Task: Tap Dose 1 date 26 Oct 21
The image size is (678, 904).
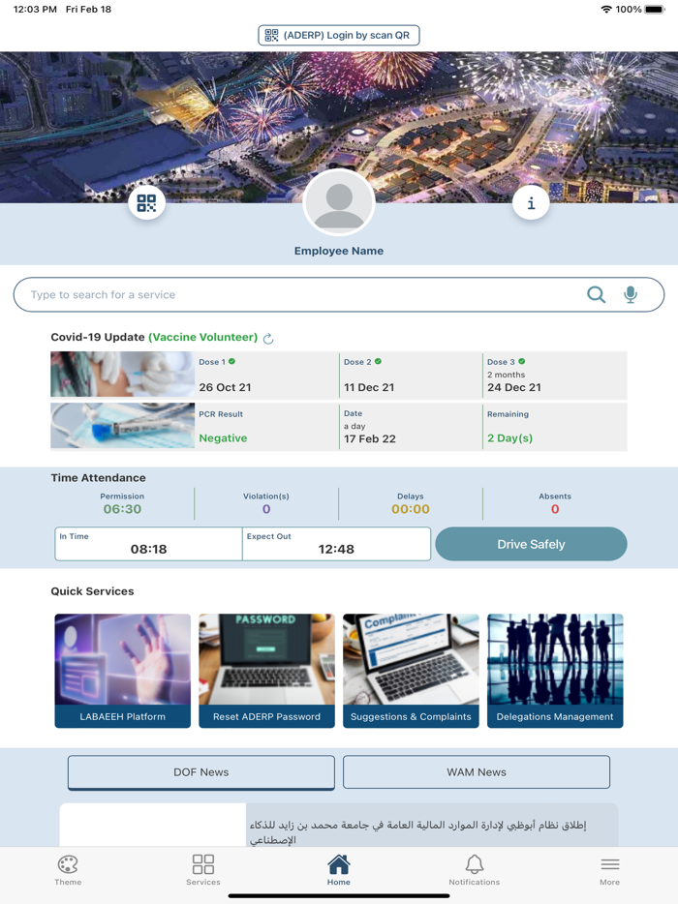Action: click(x=225, y=387)
